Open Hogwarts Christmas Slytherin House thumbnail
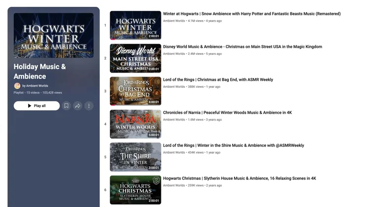The width and height of the screenshot is (369, 207). 136,190
